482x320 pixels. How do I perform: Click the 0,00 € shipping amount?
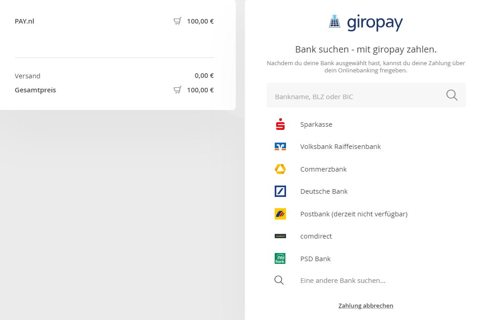click(x=204, y=76)
